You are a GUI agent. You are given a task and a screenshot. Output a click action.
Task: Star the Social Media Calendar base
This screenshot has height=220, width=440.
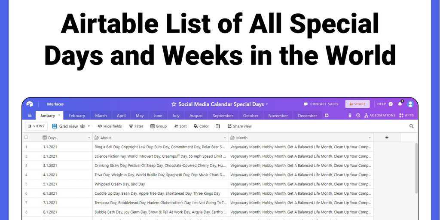174,104
